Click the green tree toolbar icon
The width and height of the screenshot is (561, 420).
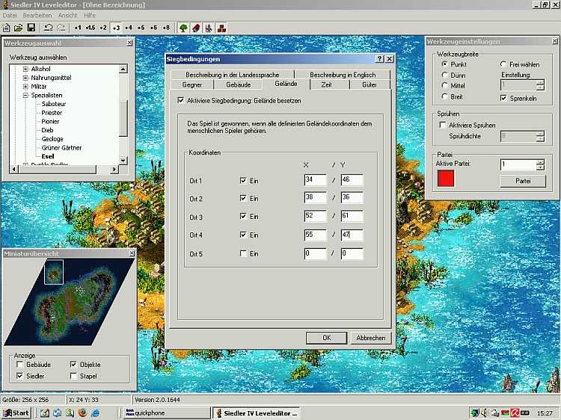[183, 28]
